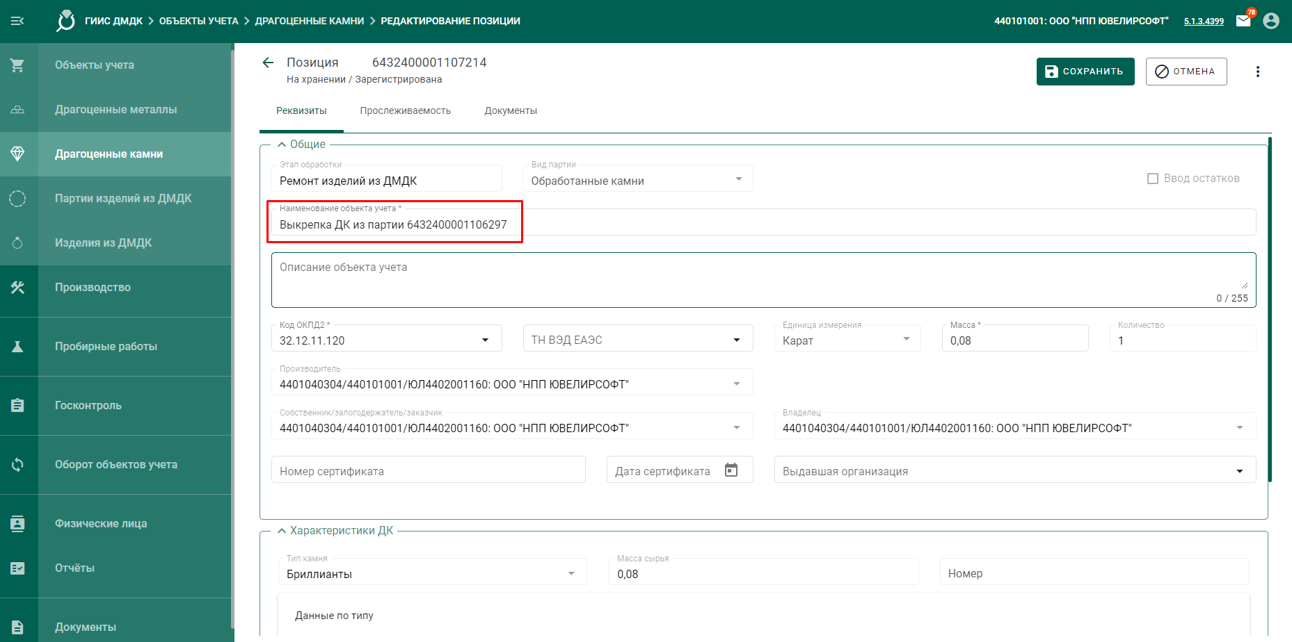Click the position number 6432400001107214
The height and width of the screenshot is (642, 1292).
[429, 63]
